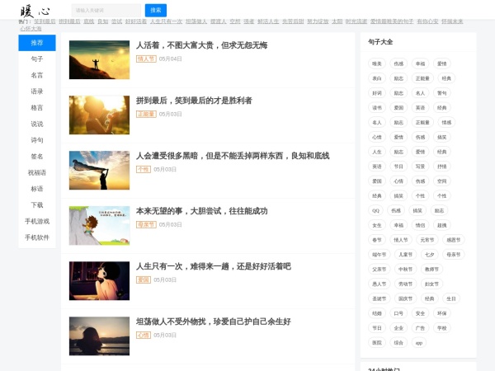
Task: Open article 拼到最后，笑到最后的才是胜利者
Action: tap(194, 101)
